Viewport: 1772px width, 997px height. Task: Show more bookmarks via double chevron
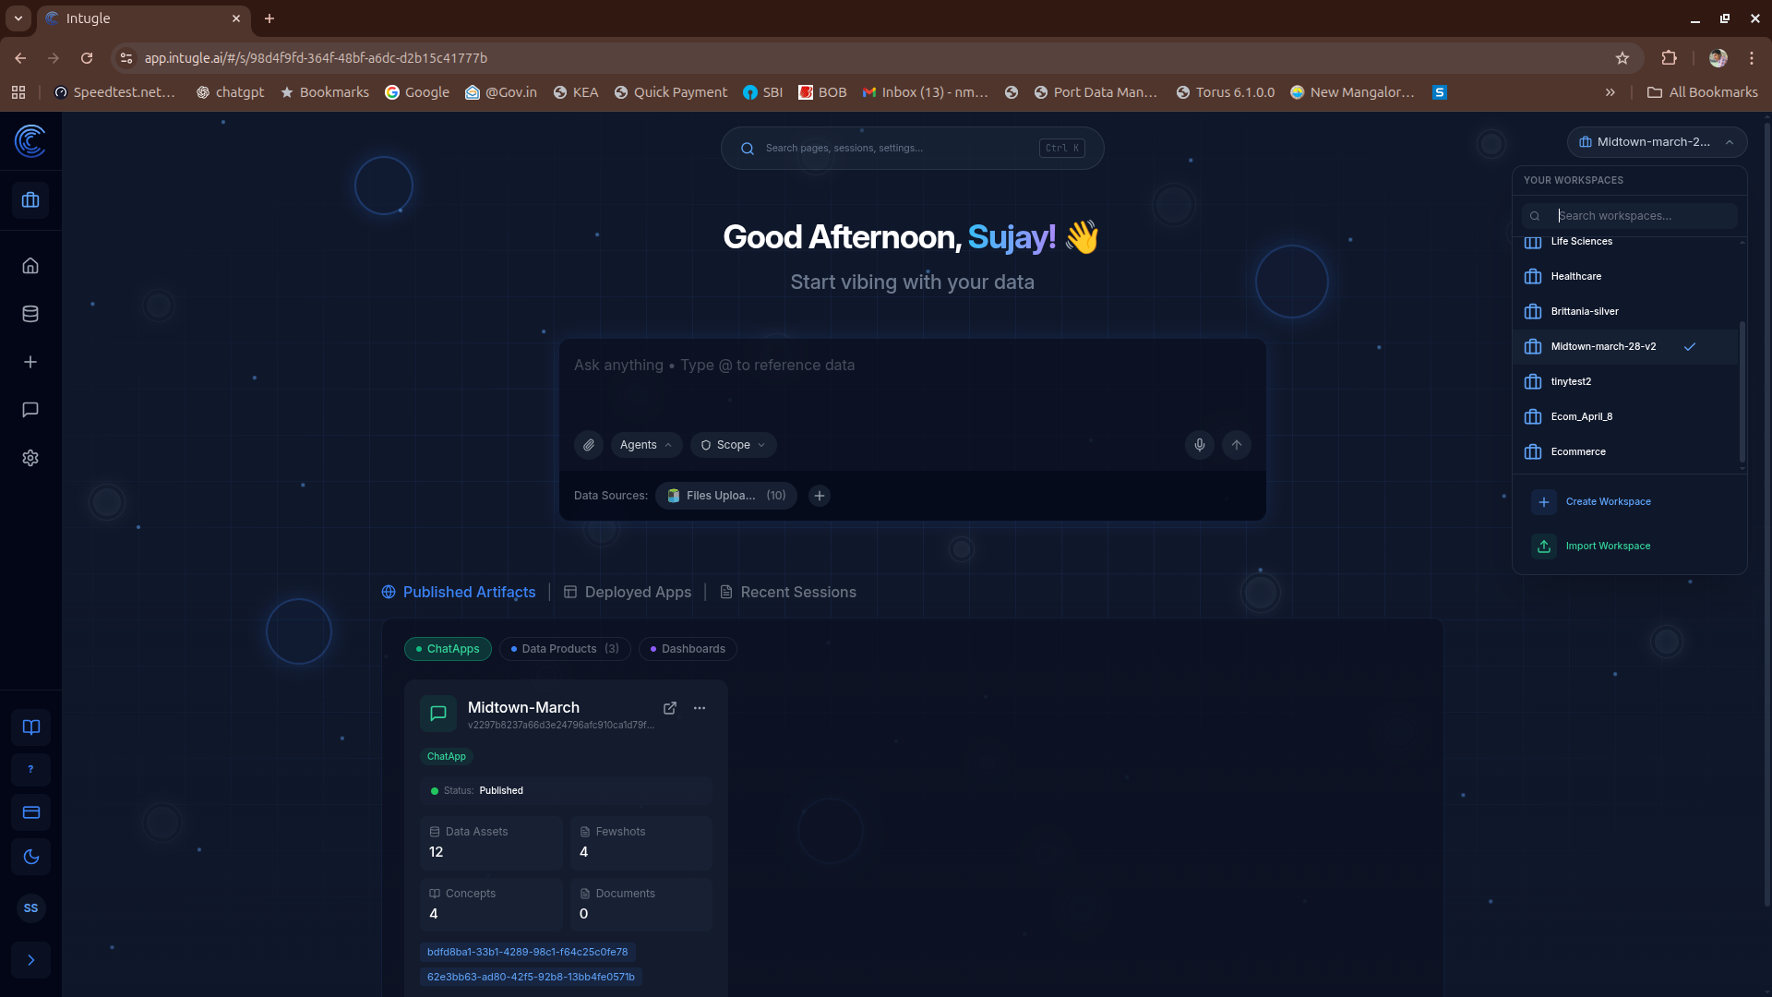[x=1610, y=92]
